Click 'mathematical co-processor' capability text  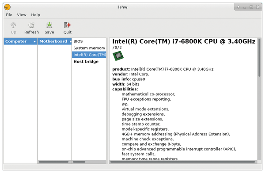148,94
